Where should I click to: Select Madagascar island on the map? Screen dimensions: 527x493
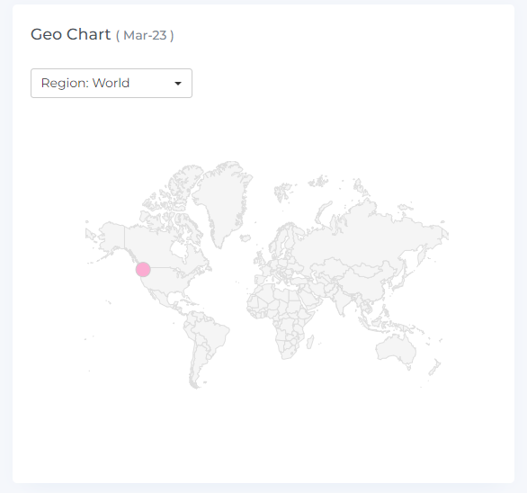(310, 342)
